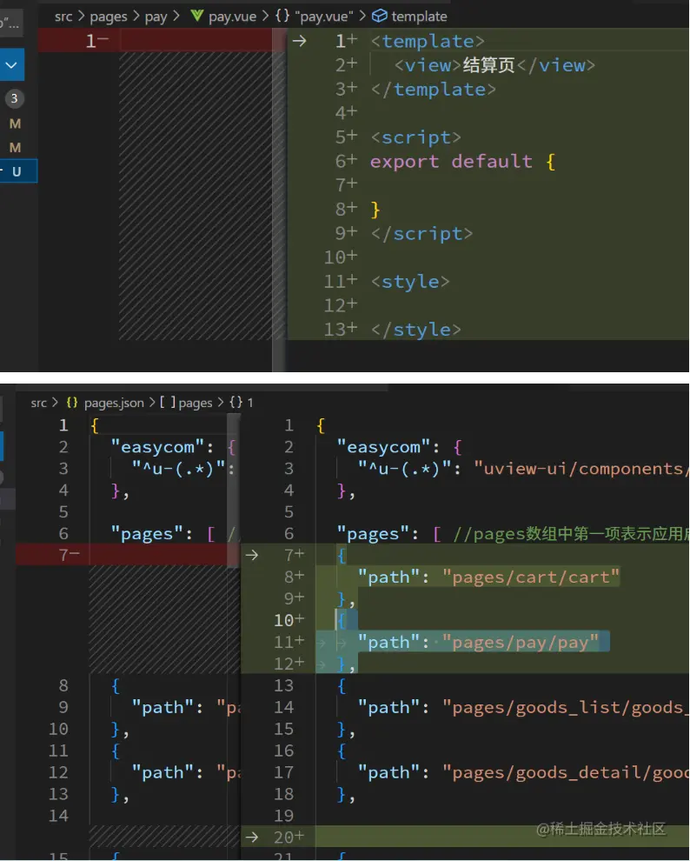The width and height of the screenshot is (690, 861).
Task: Click the <script> opening tag on line 5+
Action: coord(415,137)
